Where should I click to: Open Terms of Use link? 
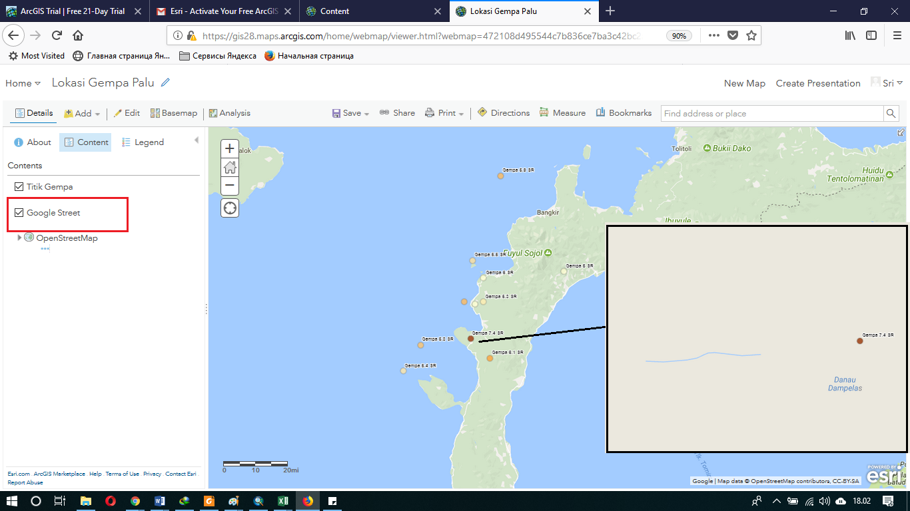tap(122, 474)
